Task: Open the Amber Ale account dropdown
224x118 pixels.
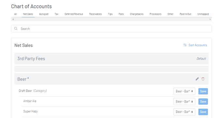Action: (x=184, y=102)
